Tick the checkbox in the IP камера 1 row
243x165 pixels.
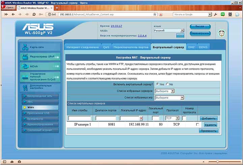click(197, 125)
